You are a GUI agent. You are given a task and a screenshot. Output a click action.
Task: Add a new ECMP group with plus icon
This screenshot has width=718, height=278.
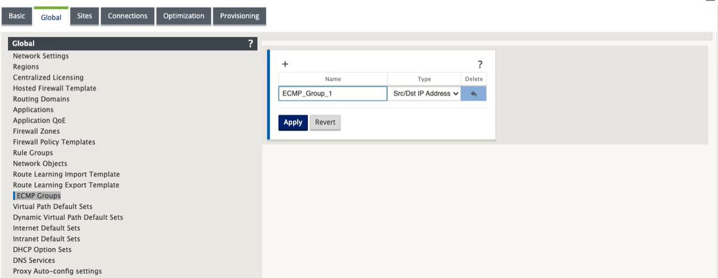[285, 64]
